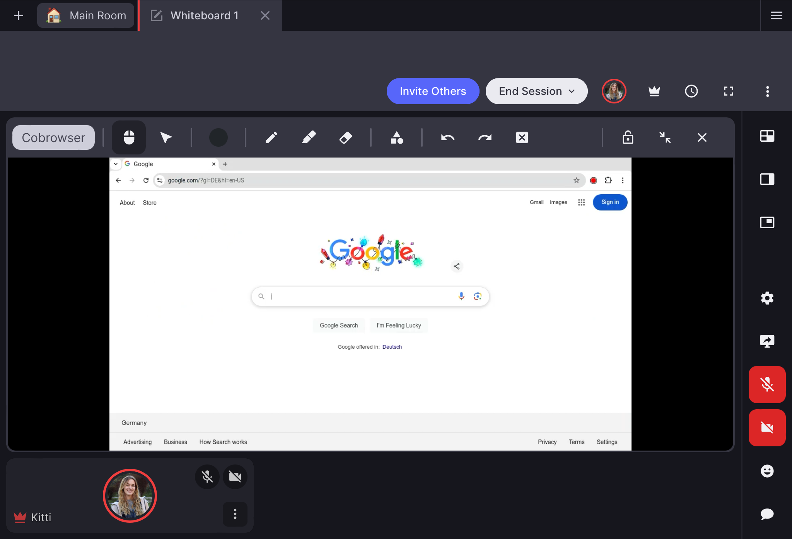This screenshot has height=539, width=792.
Task: Open the Google apps grid icon
Action: 581,202
